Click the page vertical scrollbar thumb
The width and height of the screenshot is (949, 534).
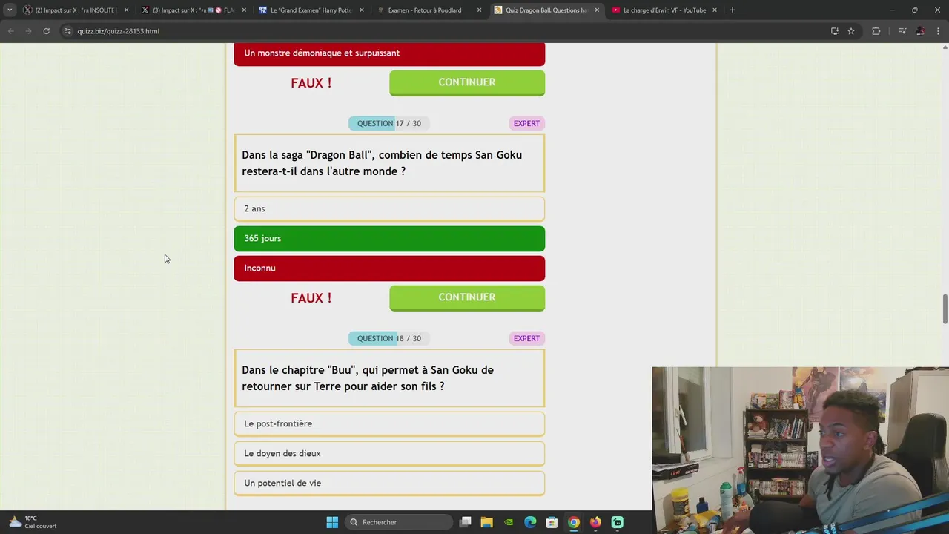(x=945, y=309)
